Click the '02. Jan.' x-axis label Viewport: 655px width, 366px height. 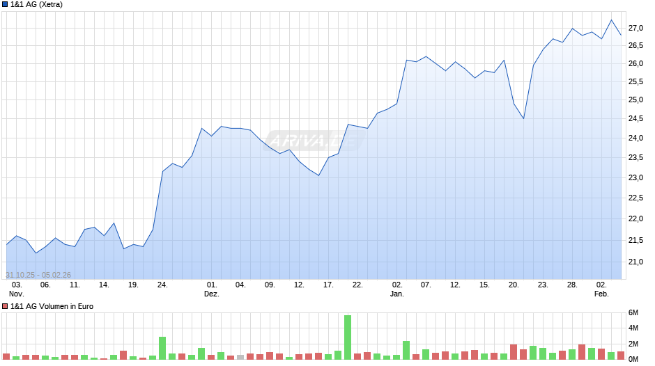[397, 289]
